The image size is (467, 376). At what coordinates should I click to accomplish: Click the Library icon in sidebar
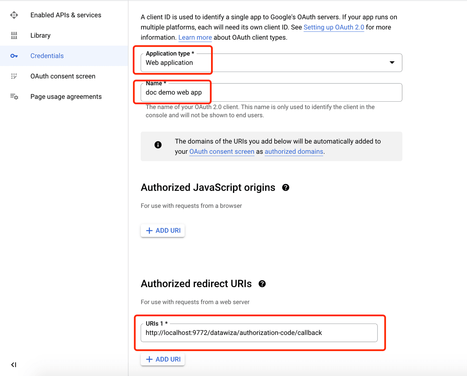point(14,36)
